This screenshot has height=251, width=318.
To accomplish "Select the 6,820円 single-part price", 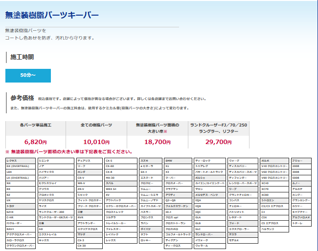I will pyautogui.click(x=36, y=142).
